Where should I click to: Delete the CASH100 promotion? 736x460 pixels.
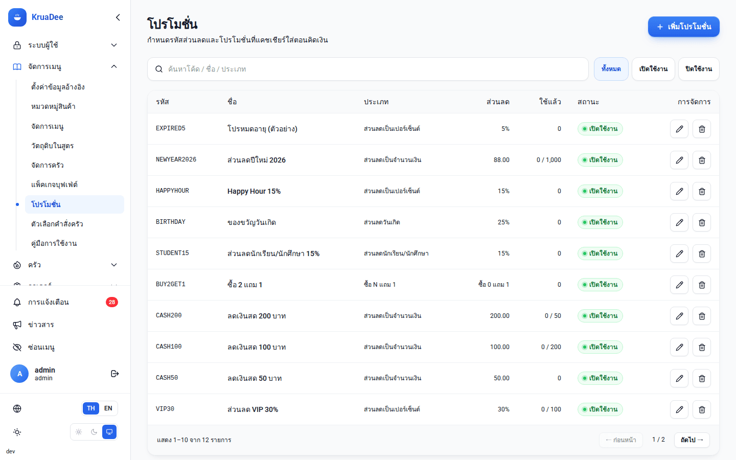[x=702, y=347]
